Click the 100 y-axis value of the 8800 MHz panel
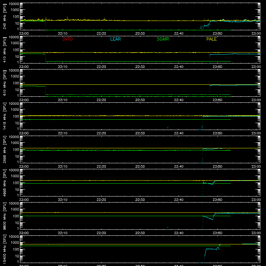This screenshot has height=266, width=266. click(x=16, y=216)
